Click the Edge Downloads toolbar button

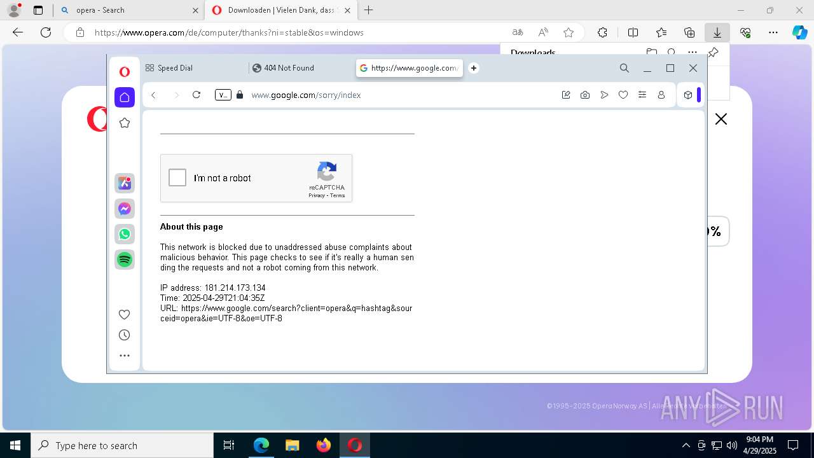click(717, 32)
